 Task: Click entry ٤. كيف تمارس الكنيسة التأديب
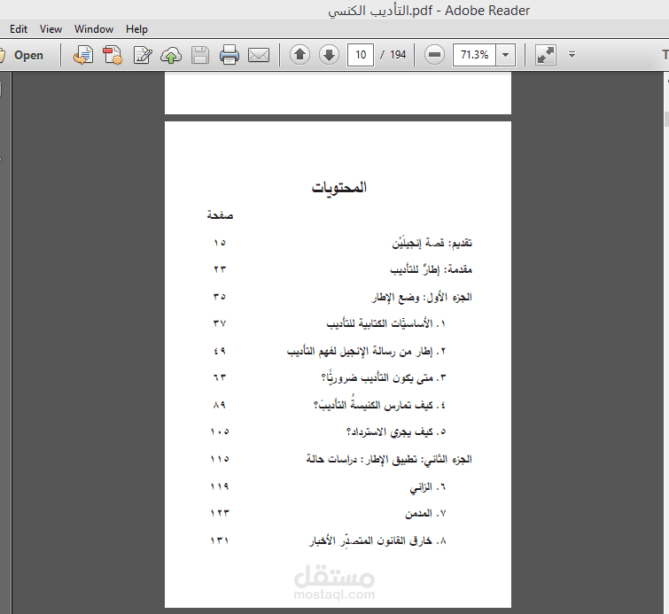click(380, 404)
